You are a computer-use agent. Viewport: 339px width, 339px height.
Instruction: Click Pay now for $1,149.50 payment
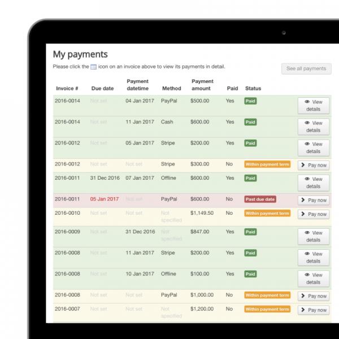[314, 214]
